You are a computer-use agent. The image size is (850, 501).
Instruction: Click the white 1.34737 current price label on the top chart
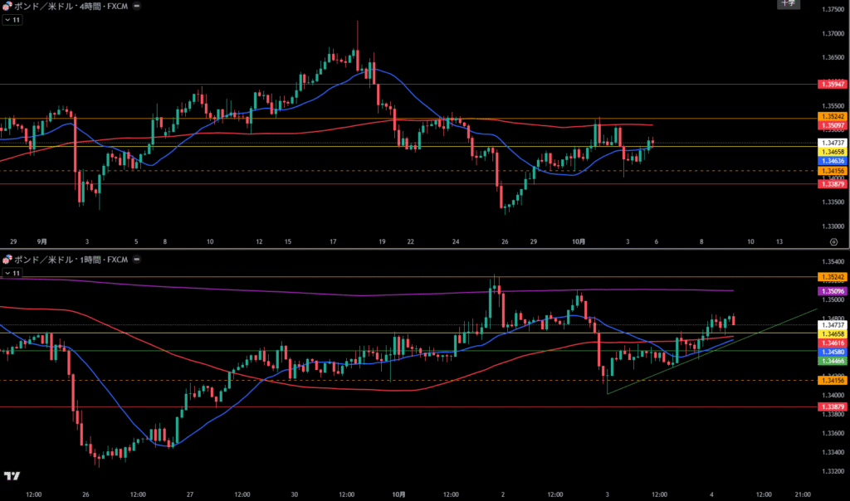click(832, 143)
